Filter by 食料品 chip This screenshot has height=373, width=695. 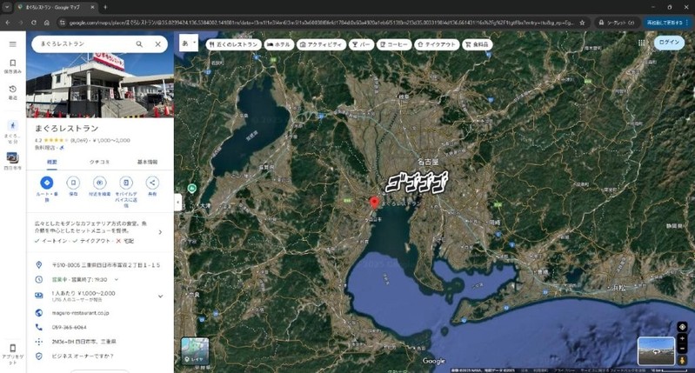(478, 44)
